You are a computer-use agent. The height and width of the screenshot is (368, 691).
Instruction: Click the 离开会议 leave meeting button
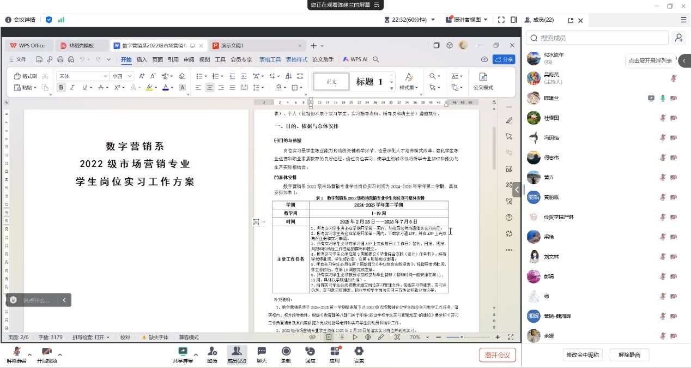click(497, 355)
